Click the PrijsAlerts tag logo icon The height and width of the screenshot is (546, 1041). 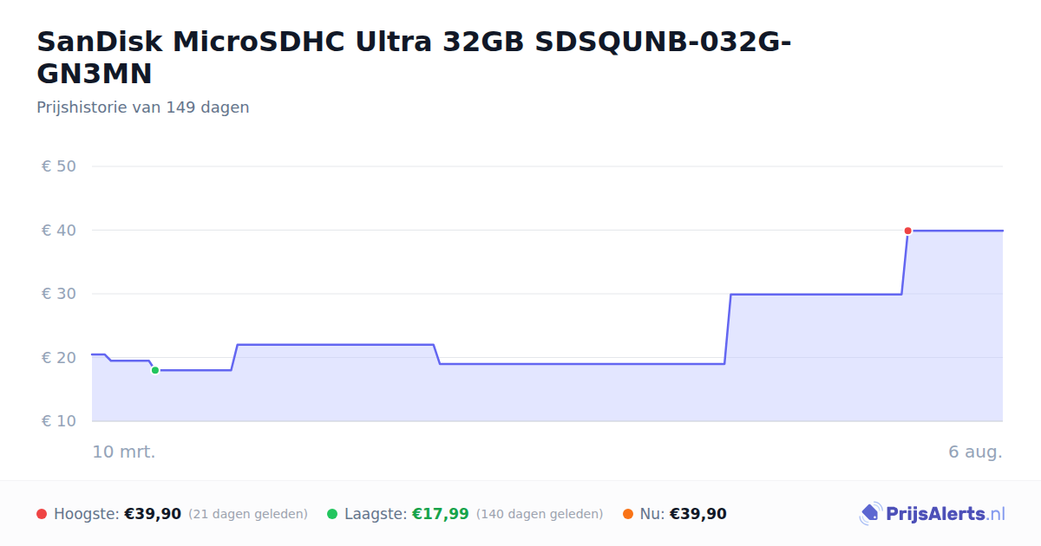pyautogui.click(x=870, y=514)
